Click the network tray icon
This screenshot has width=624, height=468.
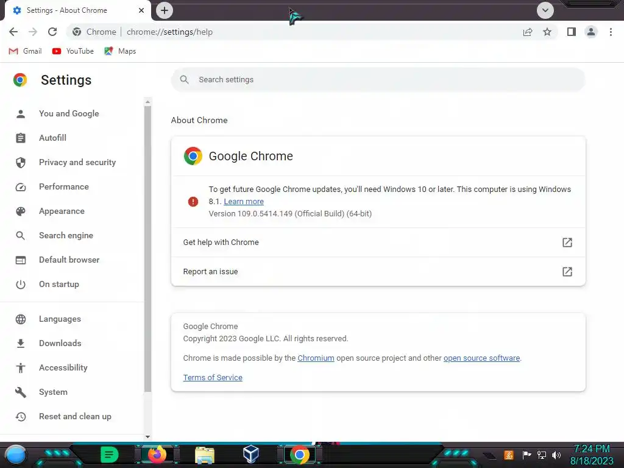click(x=542, y=455)
